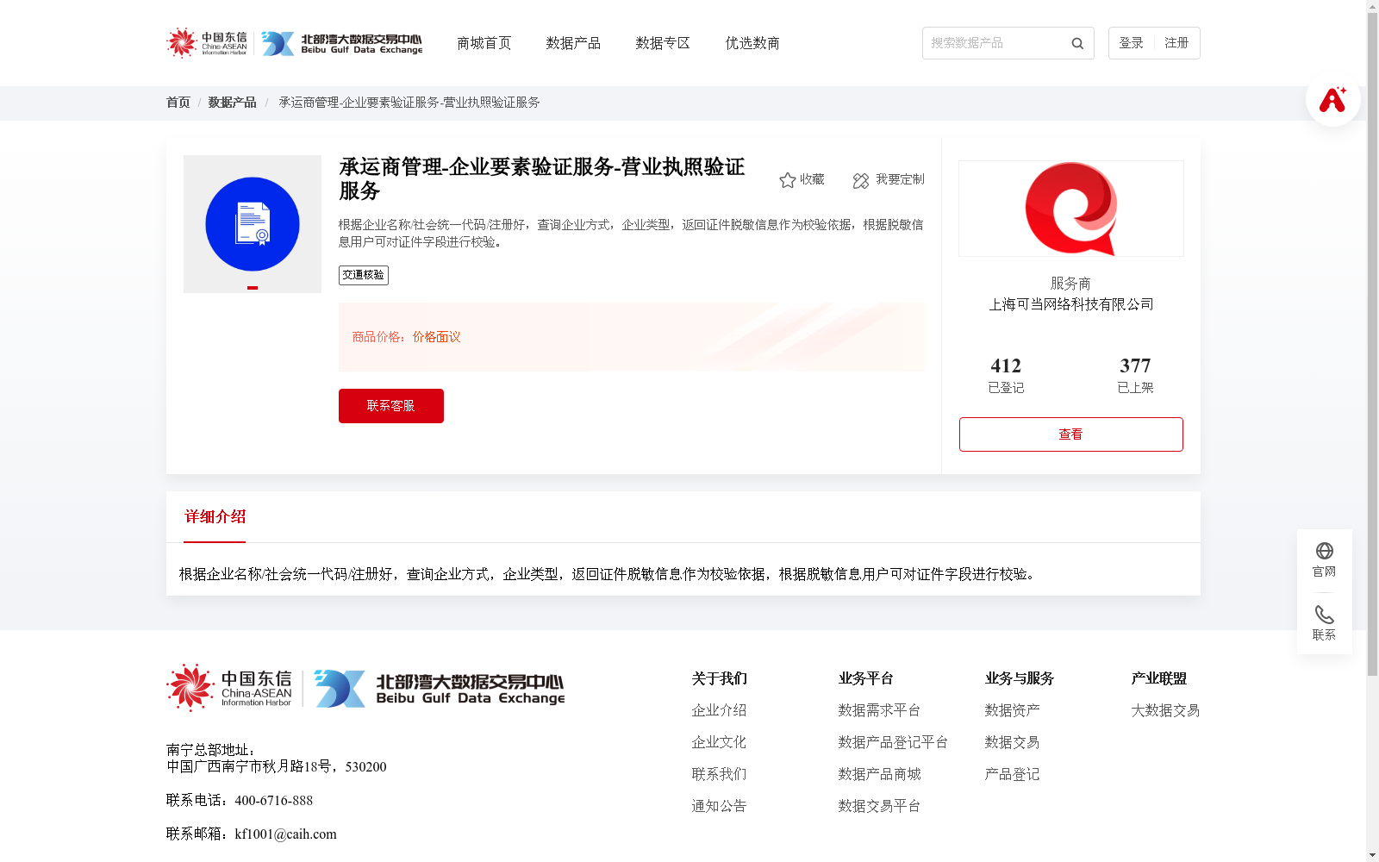Open footer link 数据产品商城
The height and width of the screenshot is (862, 1379).
[879, 774]
